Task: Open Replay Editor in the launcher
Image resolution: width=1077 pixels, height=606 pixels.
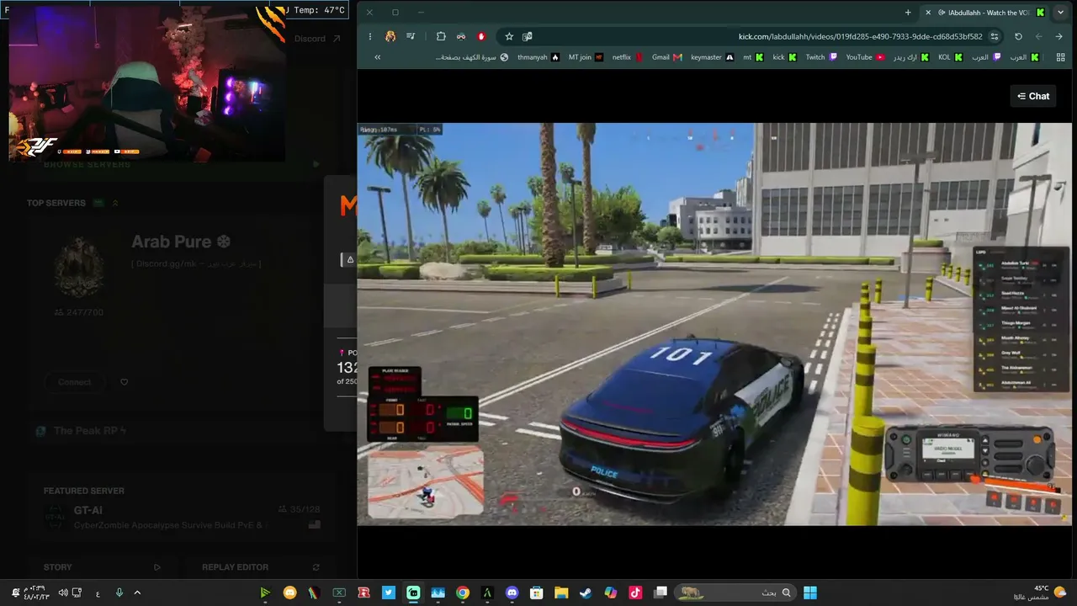Action: tap(261, 567)
